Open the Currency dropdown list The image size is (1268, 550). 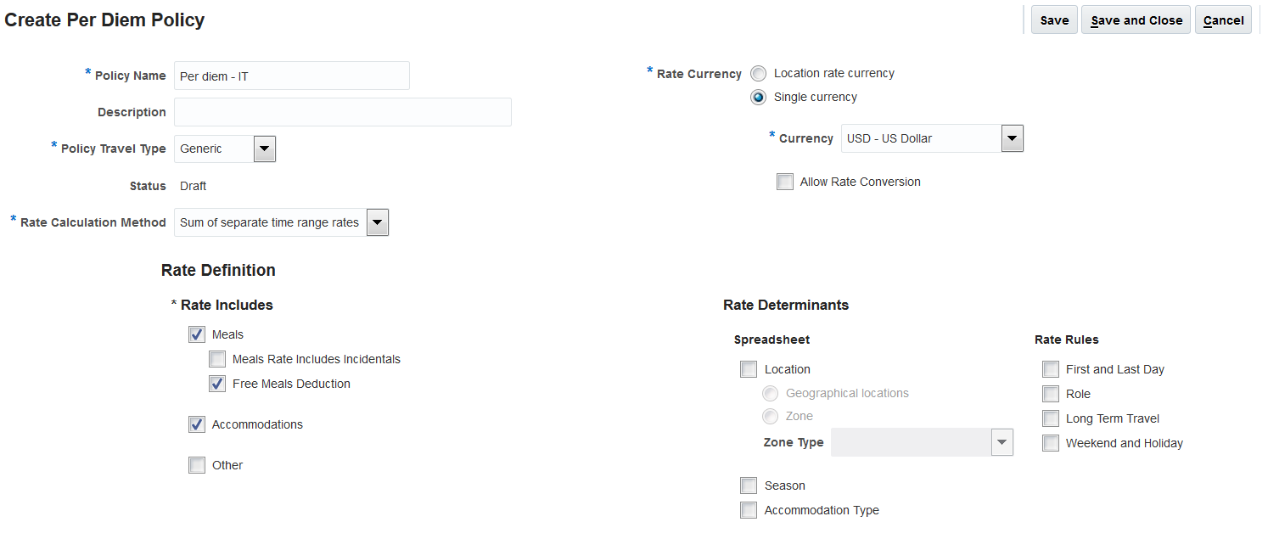pyautogui.click(x=1012, y=138)
